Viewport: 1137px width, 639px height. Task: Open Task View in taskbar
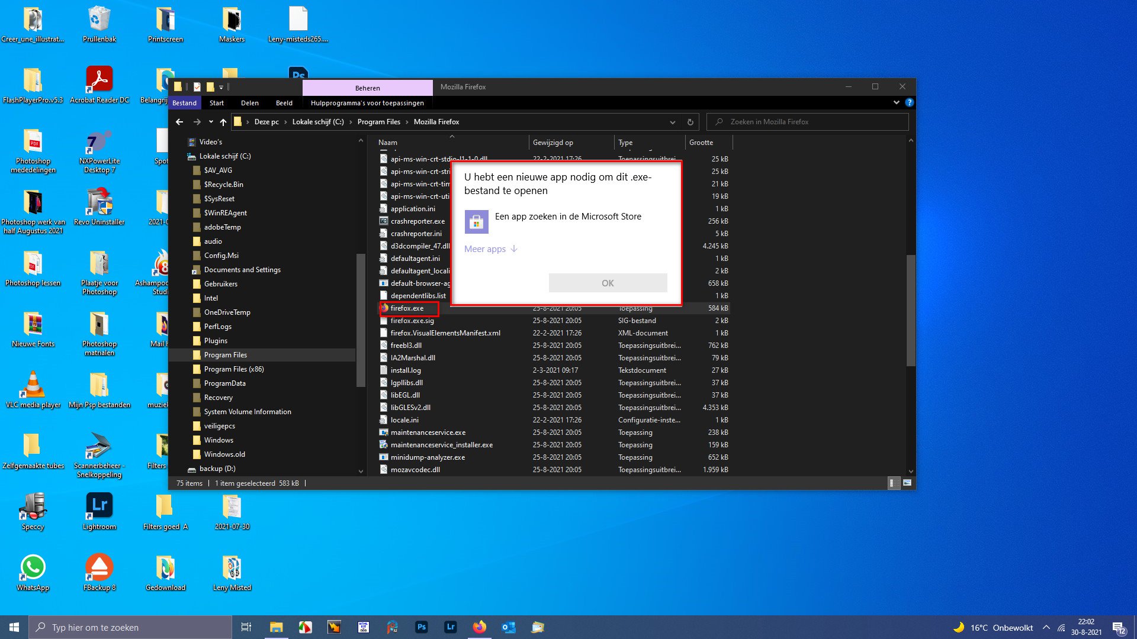246,627
